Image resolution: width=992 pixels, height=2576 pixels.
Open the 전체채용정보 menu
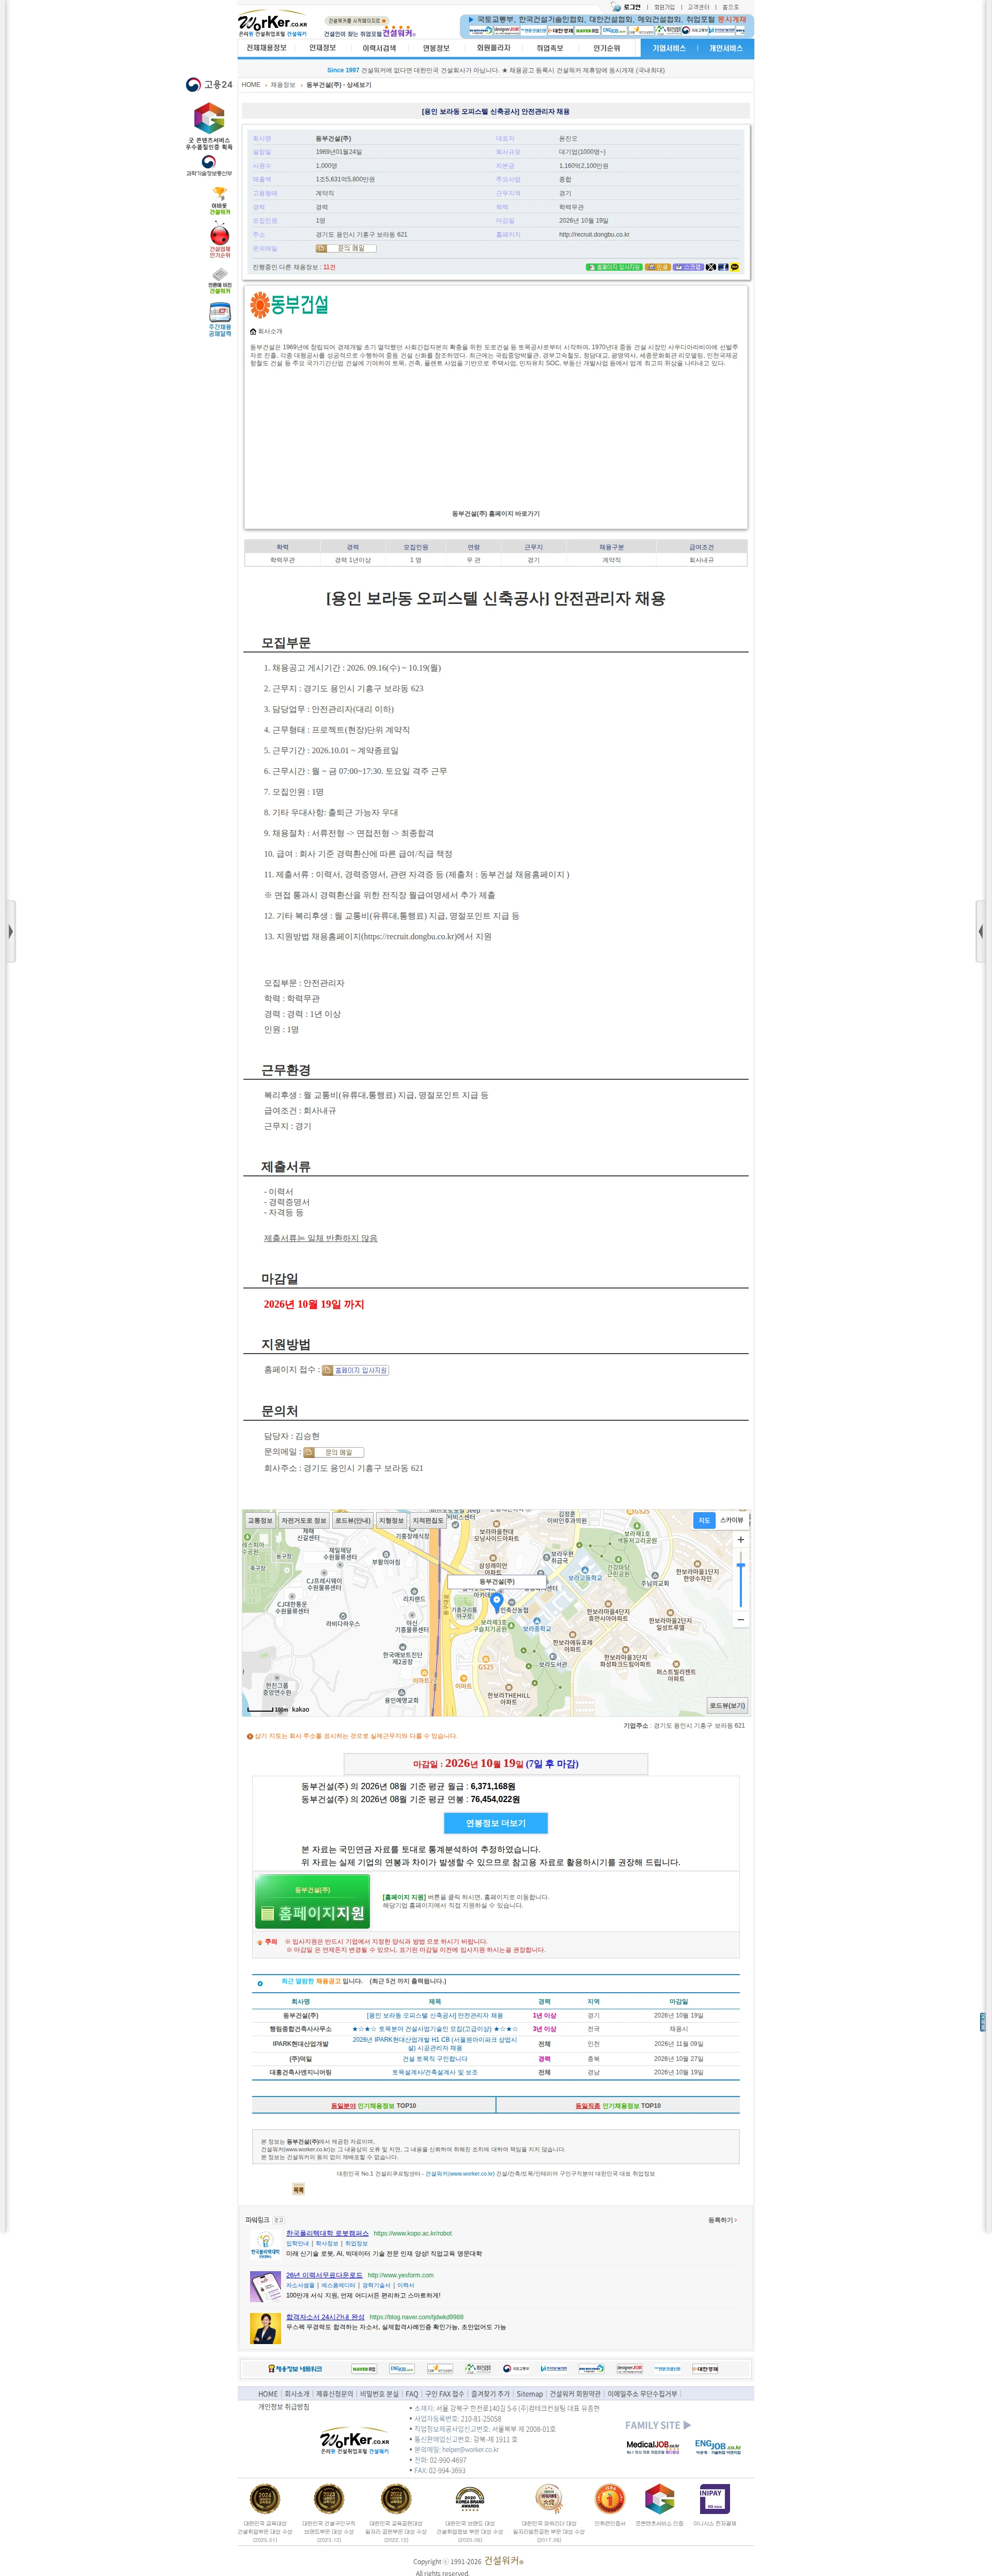click(266, 48)
